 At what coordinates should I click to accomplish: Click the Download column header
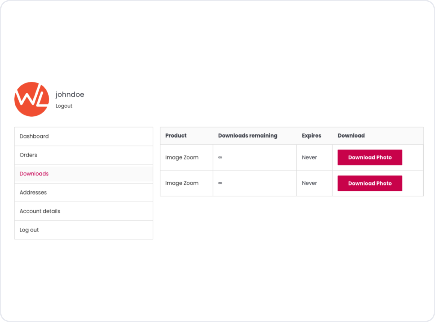(x=351, y=135)
